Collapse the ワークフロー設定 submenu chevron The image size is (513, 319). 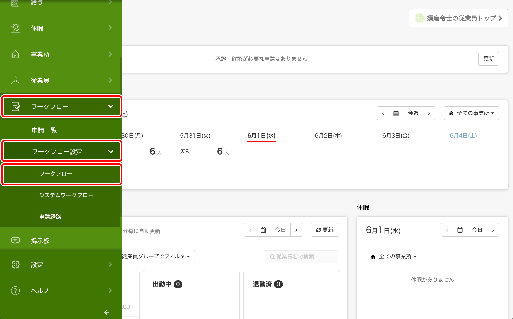[111, 152]
